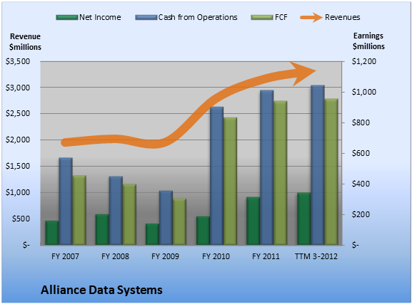Viewport: 412px width, 304px height.
Task: Select the FY 2009 FCF bar
Action: pyautogui.click(x=179, y=222)
